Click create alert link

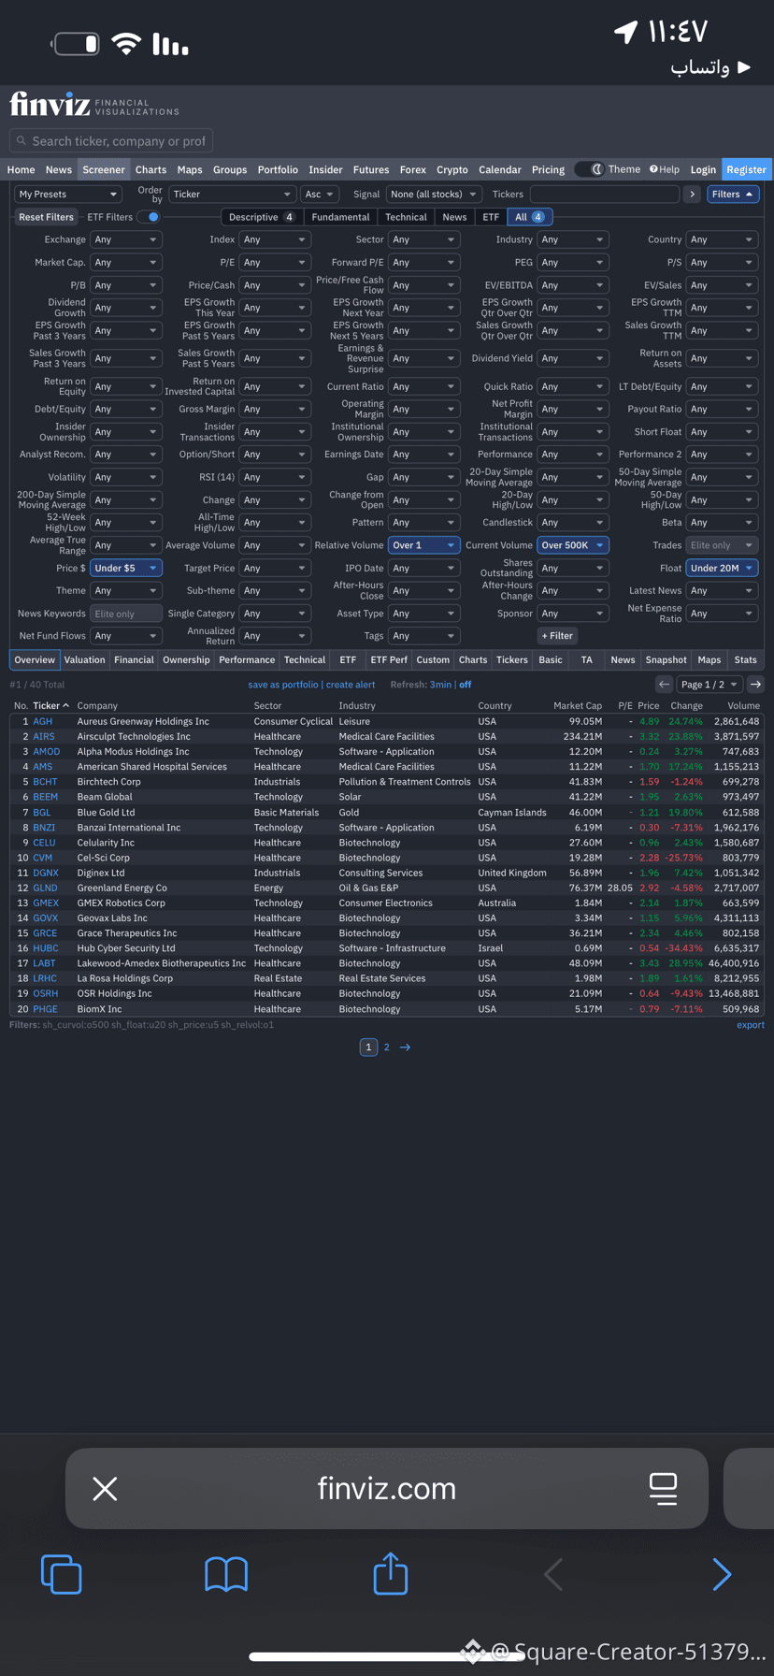[x=351, y=685]
